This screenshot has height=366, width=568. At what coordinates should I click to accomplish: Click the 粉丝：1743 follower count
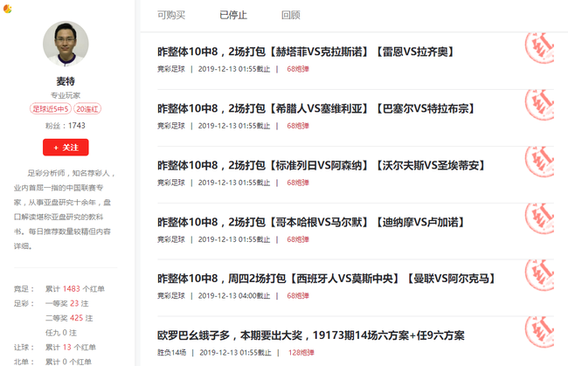pyautogui.click(x=66, y=126)
